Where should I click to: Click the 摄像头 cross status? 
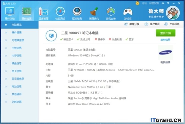tap(100, 39)
